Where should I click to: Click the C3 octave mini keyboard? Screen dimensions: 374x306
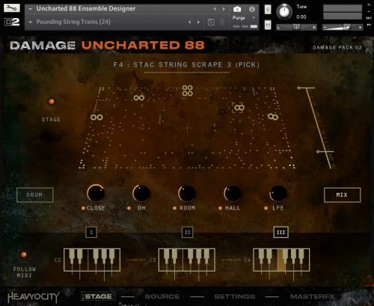pos(187,260)
